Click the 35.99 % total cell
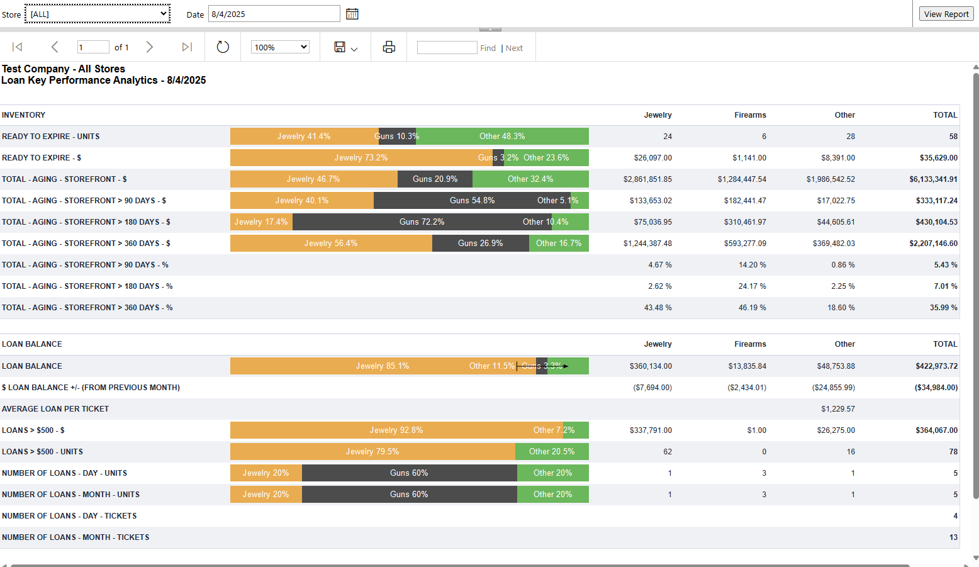The image size is (979, 567). coord(944,308)
